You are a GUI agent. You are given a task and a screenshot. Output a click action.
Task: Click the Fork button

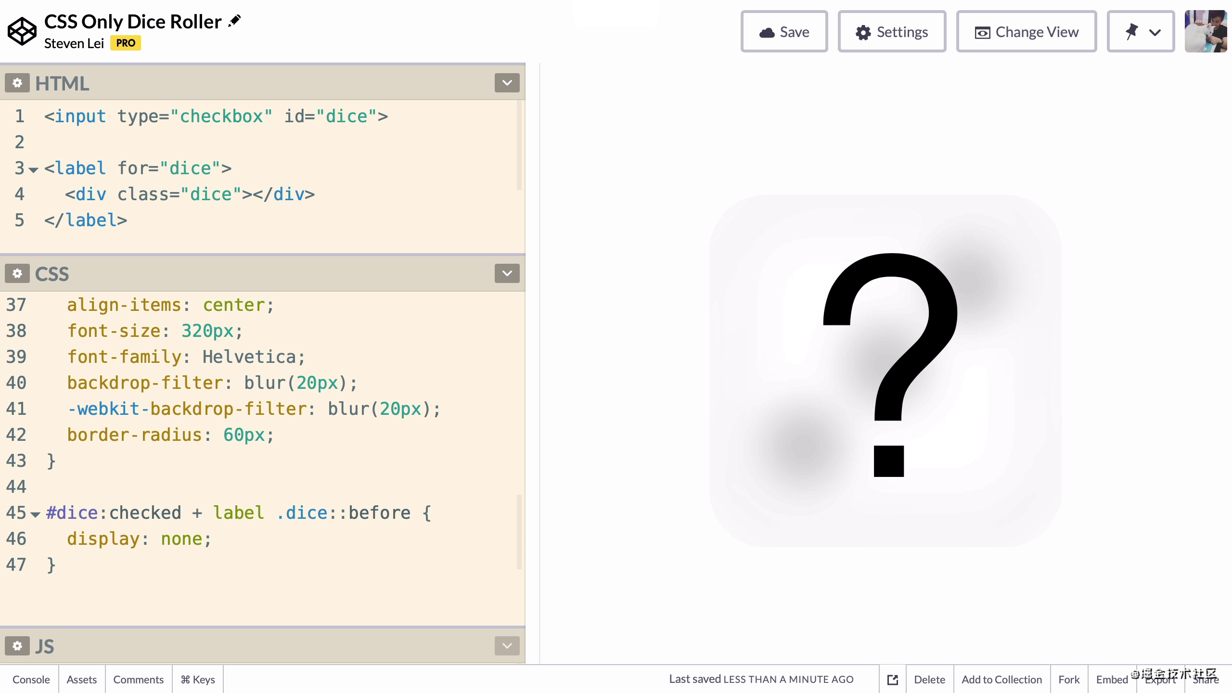1069,680
